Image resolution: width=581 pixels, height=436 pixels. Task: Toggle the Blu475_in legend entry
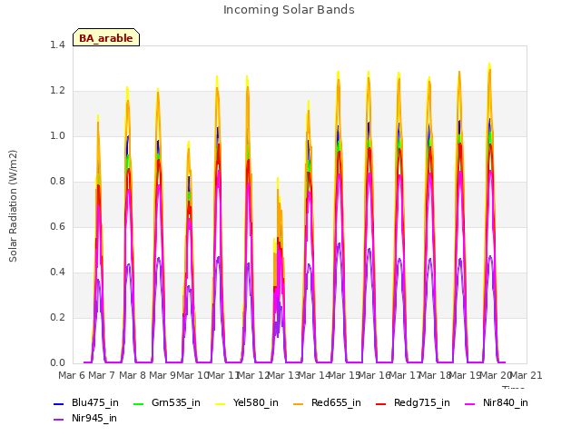pyautogui.click(x=86, y=403)
